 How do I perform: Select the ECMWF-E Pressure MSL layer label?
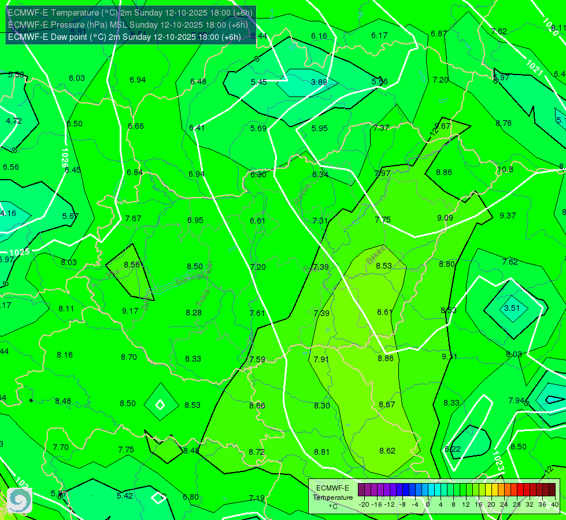click(128, 25)
